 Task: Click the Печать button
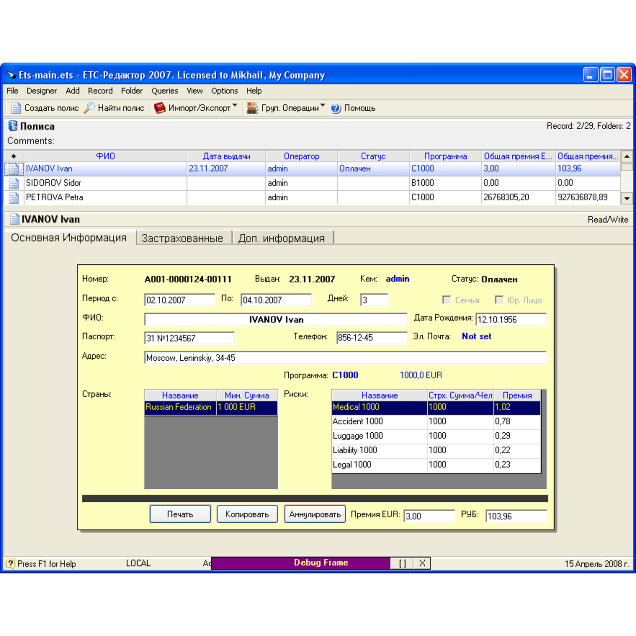coord(180,514)
